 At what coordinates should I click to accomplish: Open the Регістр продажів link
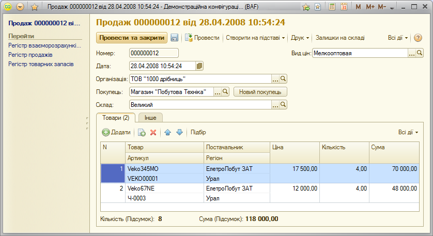point(30,55)
